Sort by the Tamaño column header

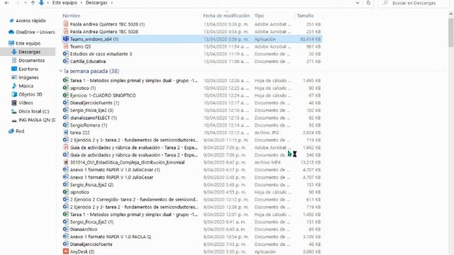click(305, 16)
